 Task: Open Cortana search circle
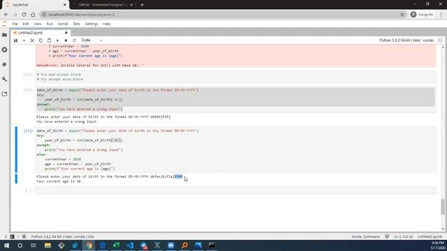(20, 245)
